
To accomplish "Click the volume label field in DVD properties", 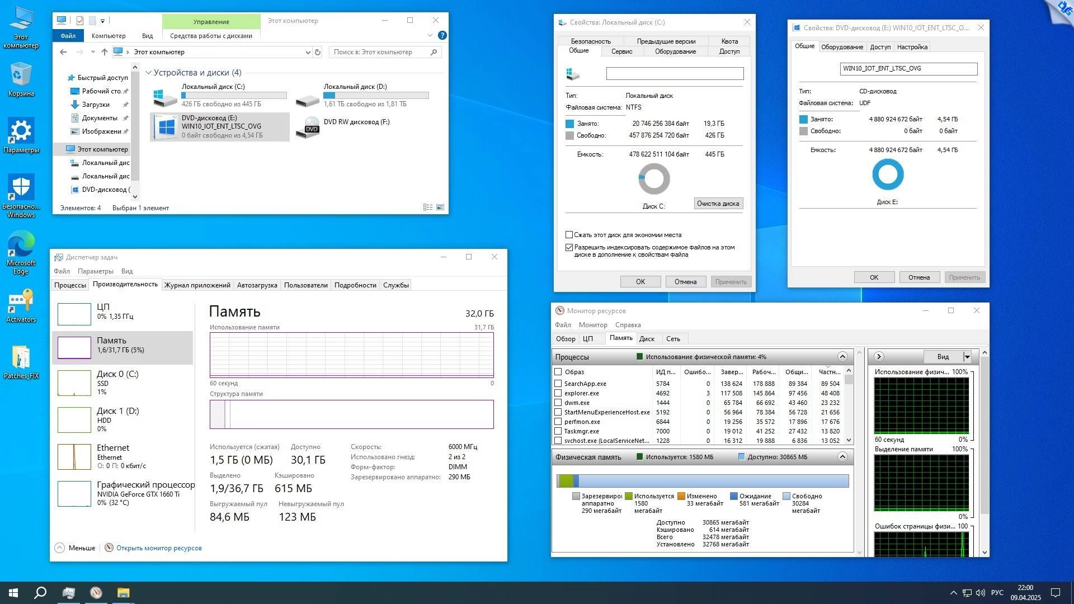I will (x=908, y=68).
